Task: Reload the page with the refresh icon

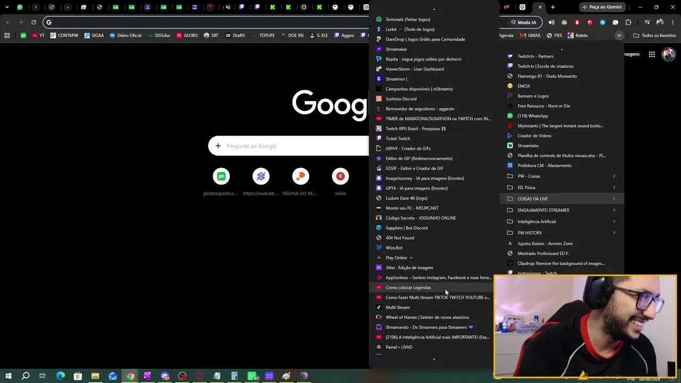Action: point(34,22)
